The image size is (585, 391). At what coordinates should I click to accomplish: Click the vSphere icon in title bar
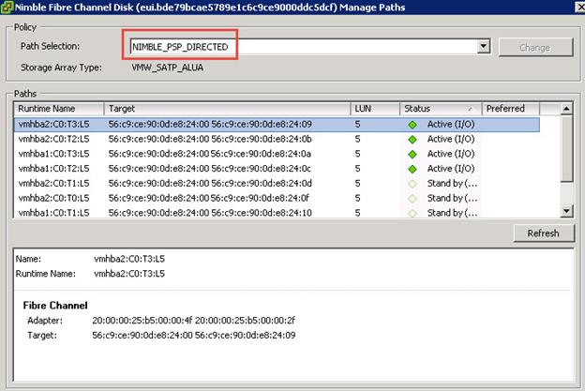click(x=7, y=8)
